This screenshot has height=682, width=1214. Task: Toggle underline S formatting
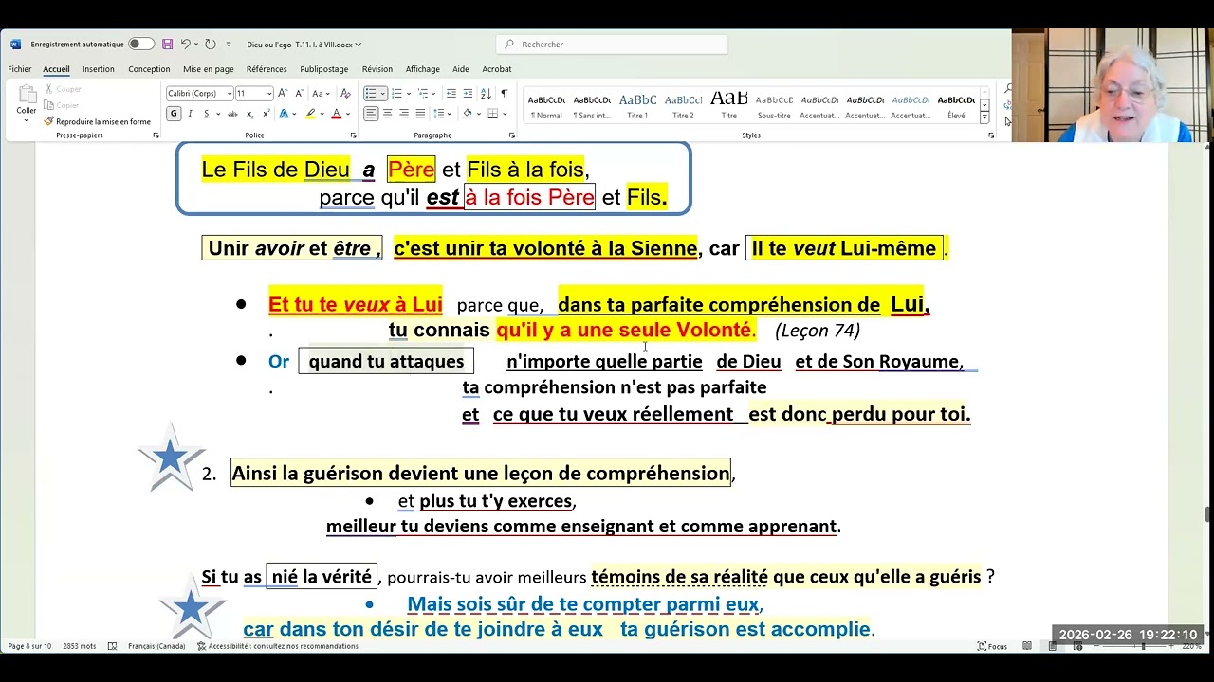(x=205, y=114)
